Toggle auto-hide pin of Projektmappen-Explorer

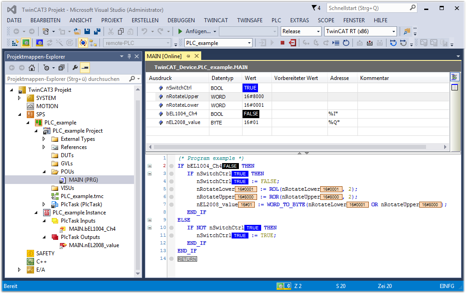click(129, 56)
